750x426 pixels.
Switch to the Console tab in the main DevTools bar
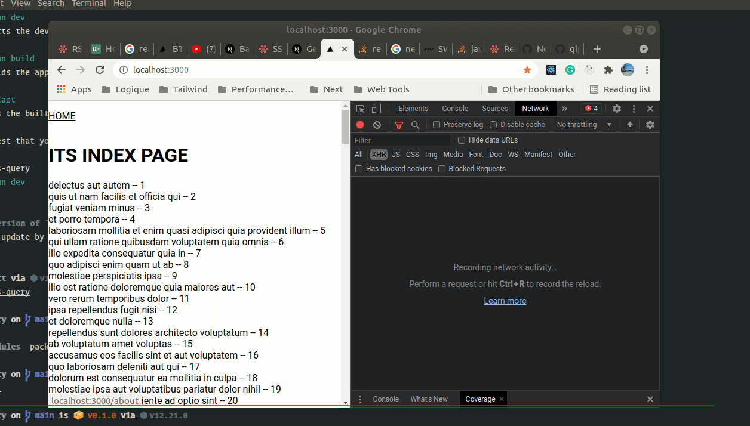click(455, 109)
